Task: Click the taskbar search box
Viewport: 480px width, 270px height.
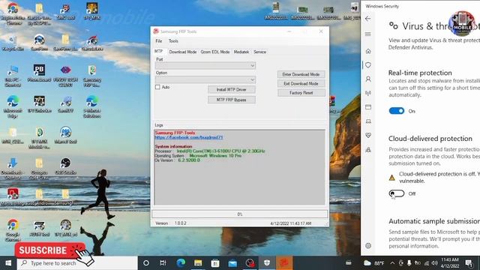Action: pyautogui.click(x=77, y=263)
